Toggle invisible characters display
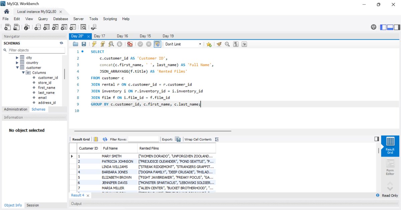 pos(236,44)
